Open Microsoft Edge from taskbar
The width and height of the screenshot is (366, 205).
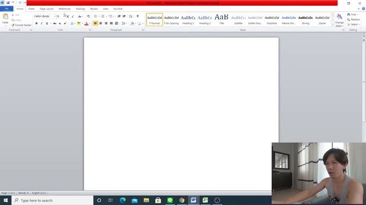[122, 200]
